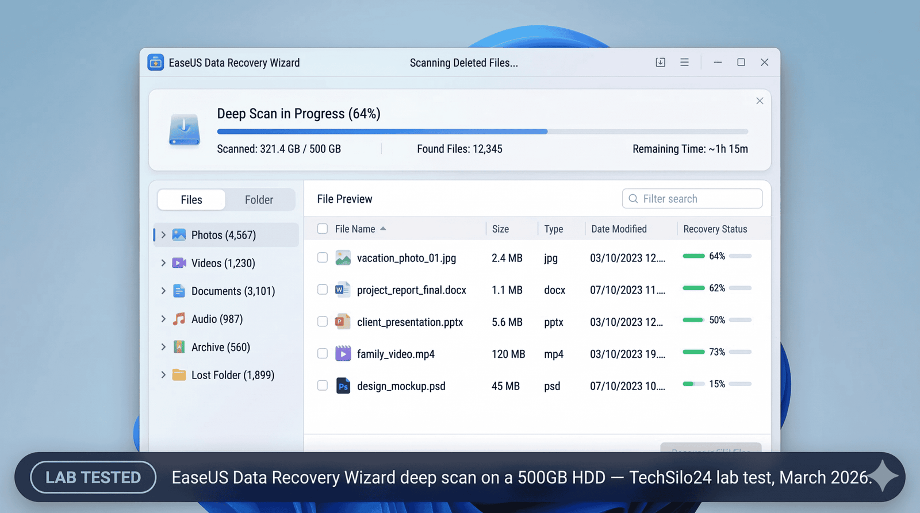This screenshot has height=513, width=920.
Task: Click the Remaining Time: ~1h 15m text
Action: 690,149
